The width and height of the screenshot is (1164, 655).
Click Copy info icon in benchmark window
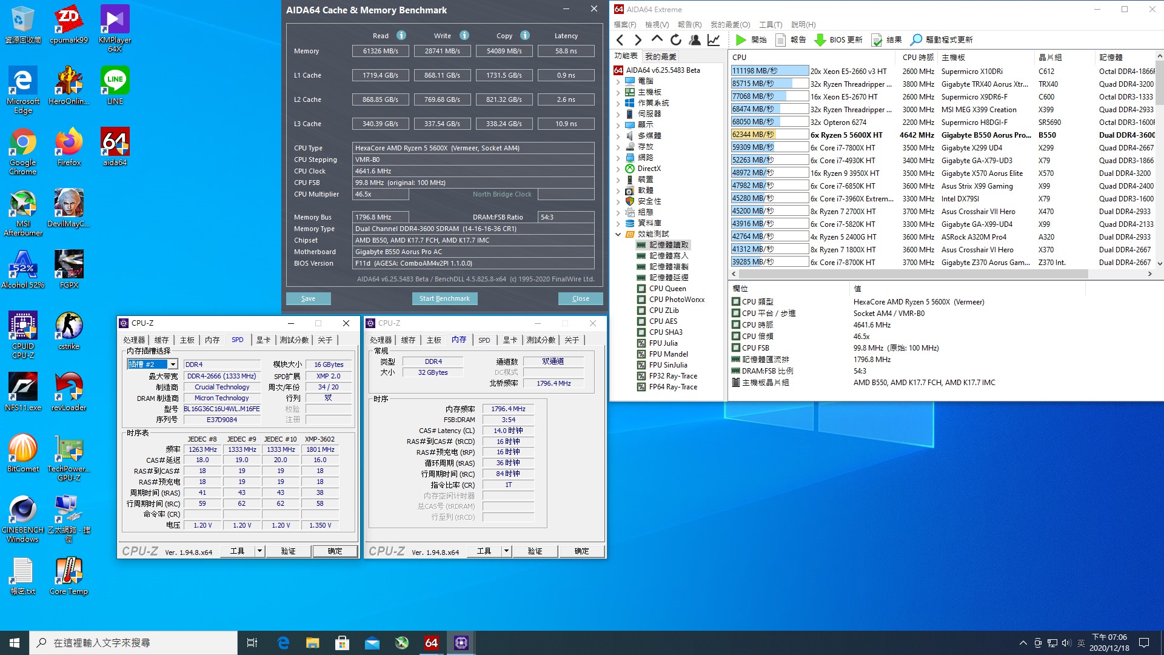pyautogui.click(x=525, y=35)
